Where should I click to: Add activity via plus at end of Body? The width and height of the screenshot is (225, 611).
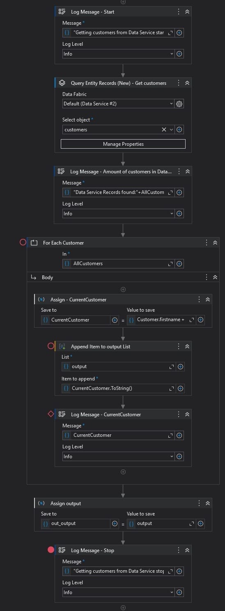tap(123, 471)
